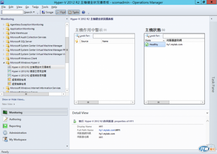Screen dimensions: 217x154
Task: Collapse Microsoft Windows Hyper-V node
Action: click(4, 63)
